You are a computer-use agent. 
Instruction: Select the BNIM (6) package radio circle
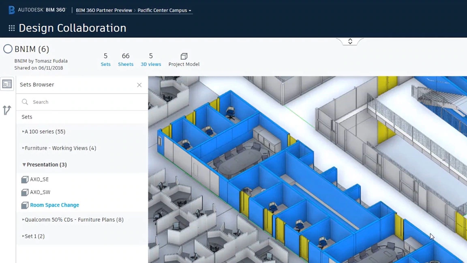click(x=8, y=49)
